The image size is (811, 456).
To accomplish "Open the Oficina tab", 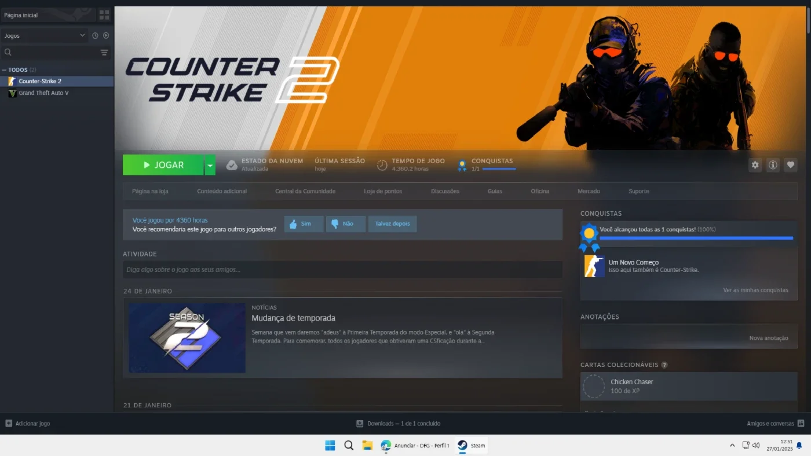I will point(540,192).
